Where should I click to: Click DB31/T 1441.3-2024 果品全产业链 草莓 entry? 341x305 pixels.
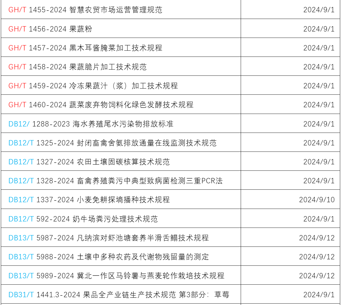point(119,295)
